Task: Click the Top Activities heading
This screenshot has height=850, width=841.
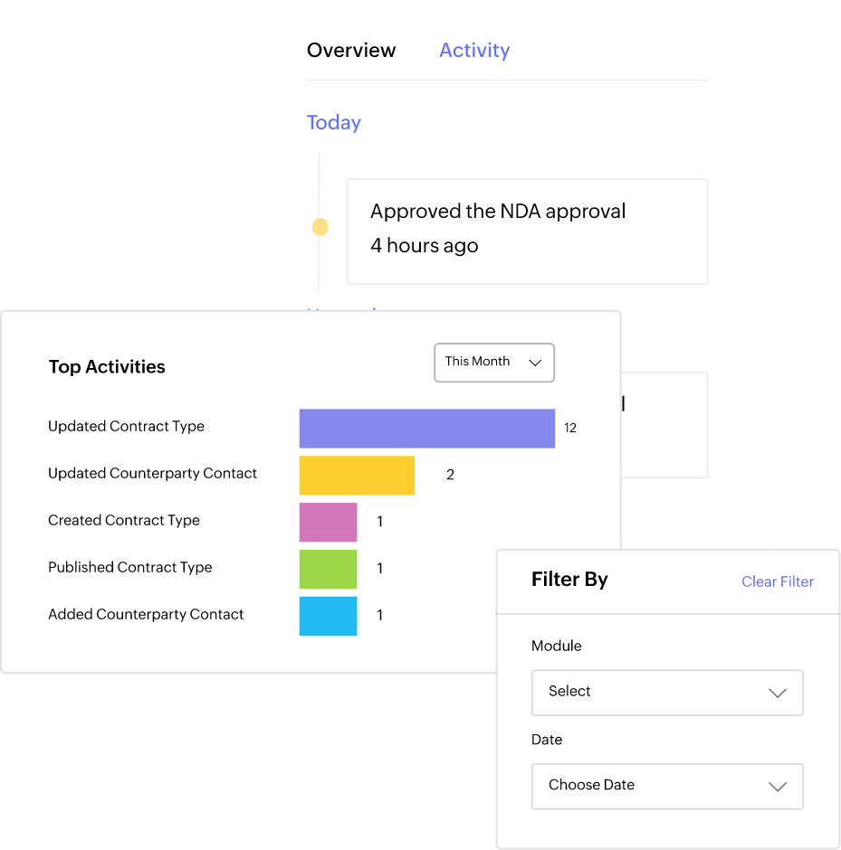Action: click(x=107, y=367)
